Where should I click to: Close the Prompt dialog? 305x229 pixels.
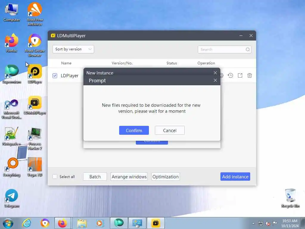215,80
